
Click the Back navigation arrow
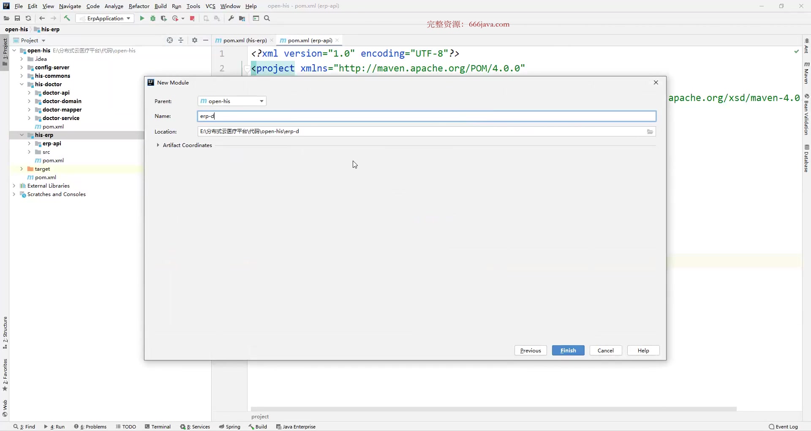tap(42, 18)
